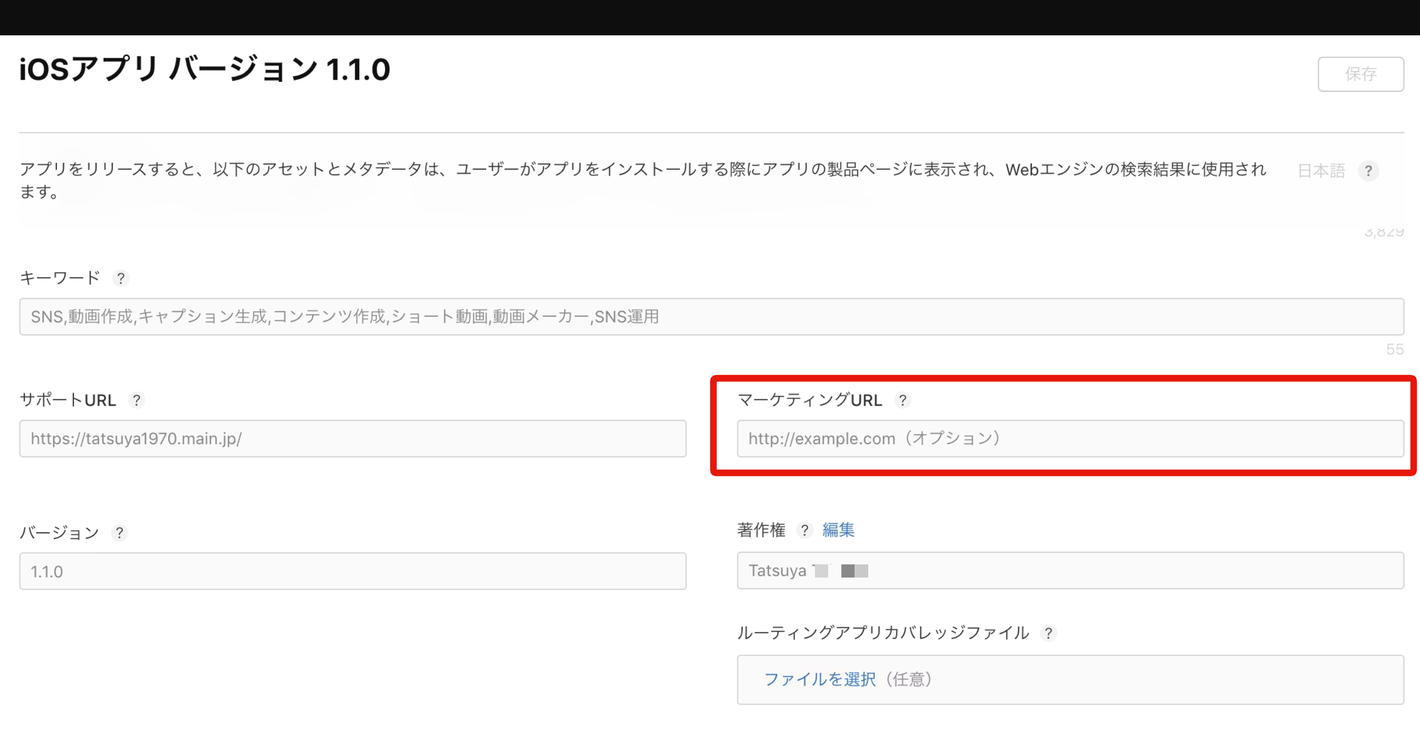
Task: Open help for ルーティングアプリカバレッジファイル
Action: click(1048, 632)
